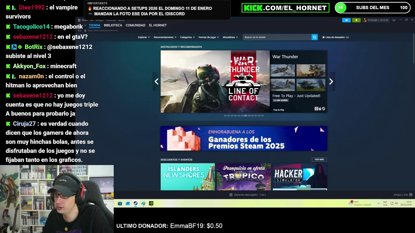Open Amigos y chat icon

pyautogui.click(x=410, y=195)
